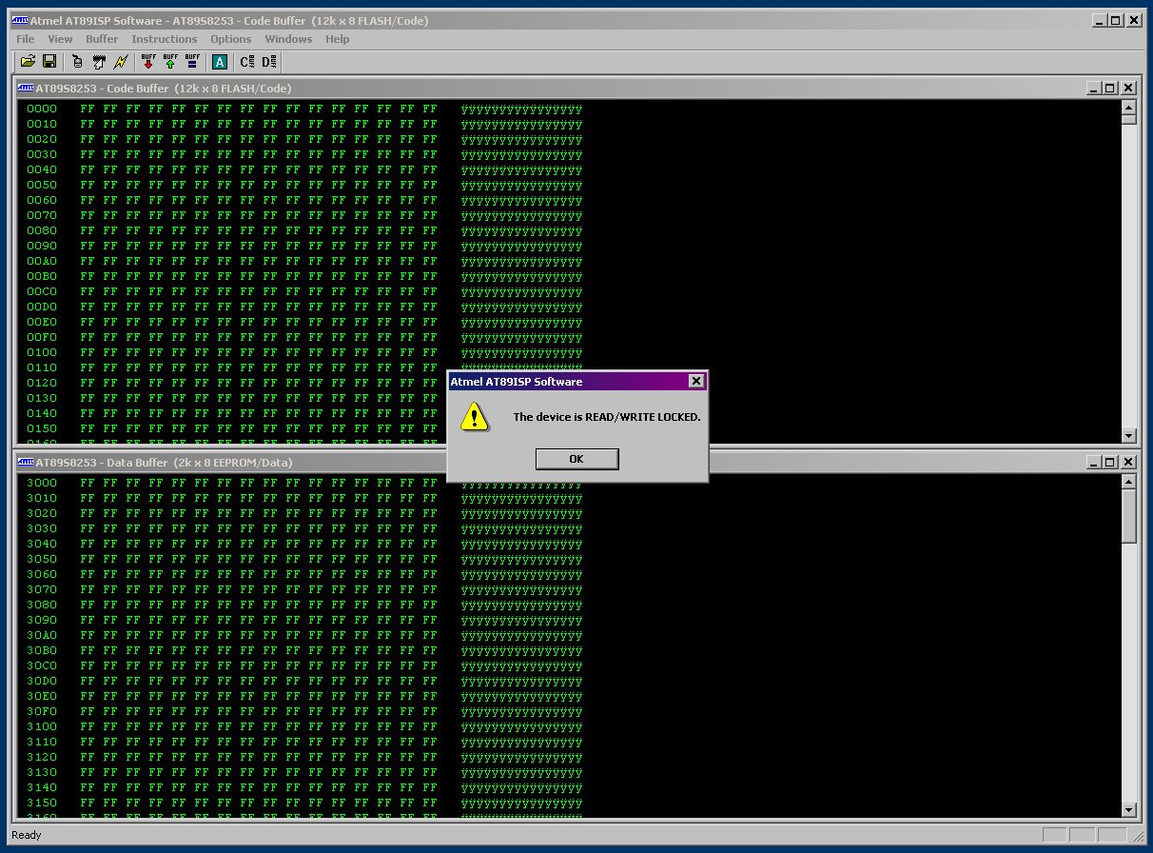
Task: Show the Data buffer via D BUFF icon
Action: pos(269,62)
